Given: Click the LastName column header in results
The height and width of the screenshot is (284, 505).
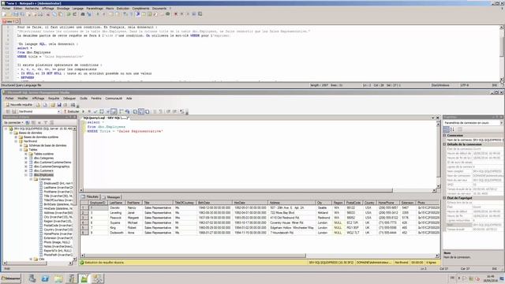Looking at the screenshot, I should click(x=117, y=203).
